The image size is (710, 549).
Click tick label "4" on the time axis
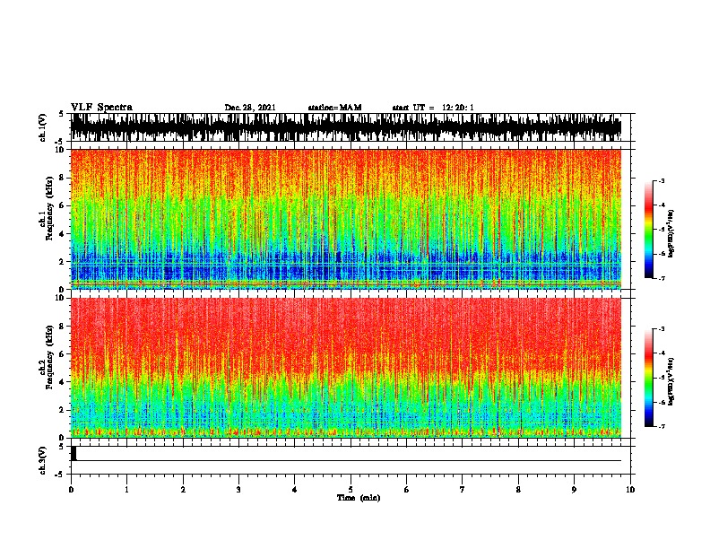click(x=295, y=490)
